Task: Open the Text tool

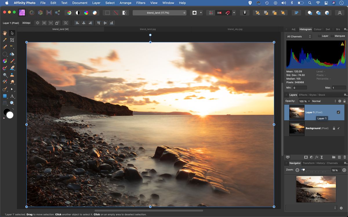Action: tap(12, 96)
